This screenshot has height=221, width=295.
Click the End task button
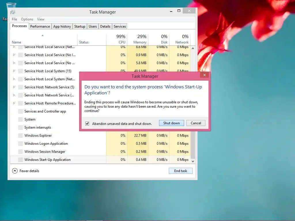(181, 171)
